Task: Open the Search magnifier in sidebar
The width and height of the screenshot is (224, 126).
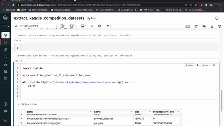Action: tap(6, 56)
